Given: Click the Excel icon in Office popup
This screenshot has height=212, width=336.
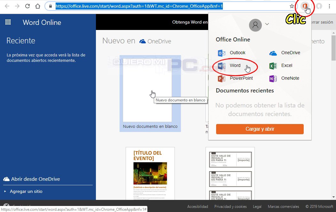Looking at the screenshot, I should [x=273, y=66].
